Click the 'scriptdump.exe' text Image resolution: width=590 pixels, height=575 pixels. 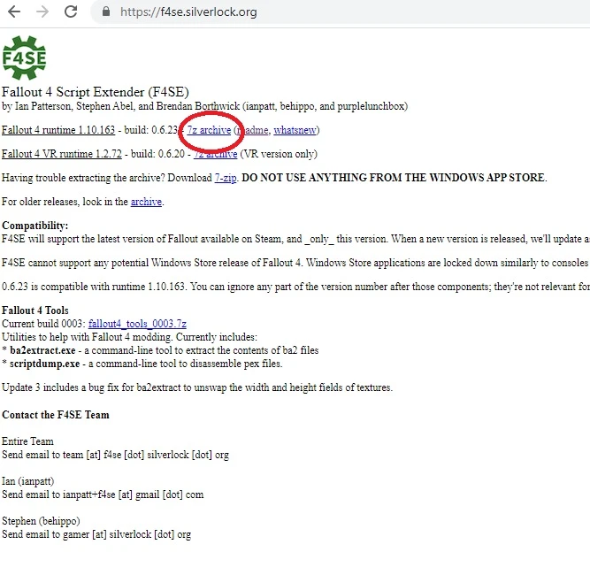click(x=45, y=364)
